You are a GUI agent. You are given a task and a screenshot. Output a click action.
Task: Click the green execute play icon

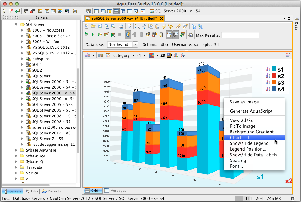[x=93, y=35]
